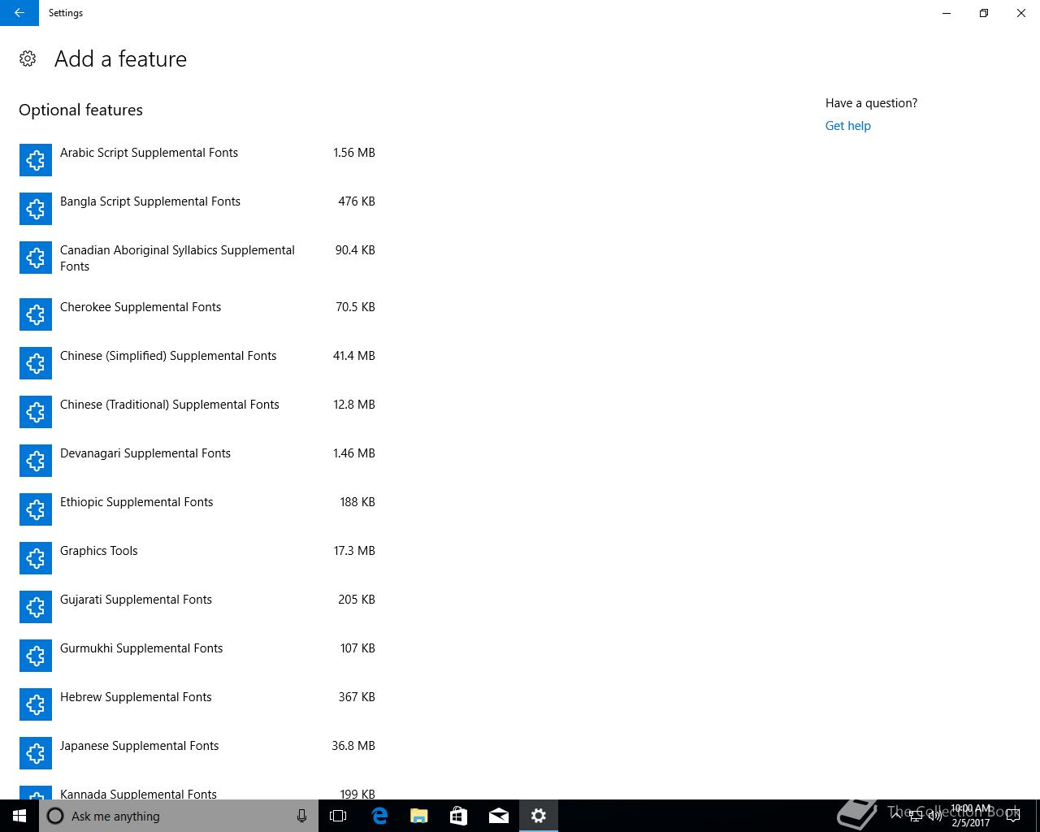Open the Get help link
Viewport: 1040px width, 832px height.
847,126
